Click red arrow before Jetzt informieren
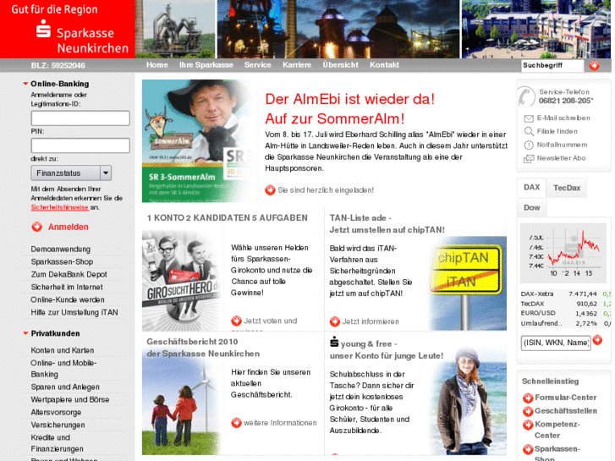 [x=334, y=321]
